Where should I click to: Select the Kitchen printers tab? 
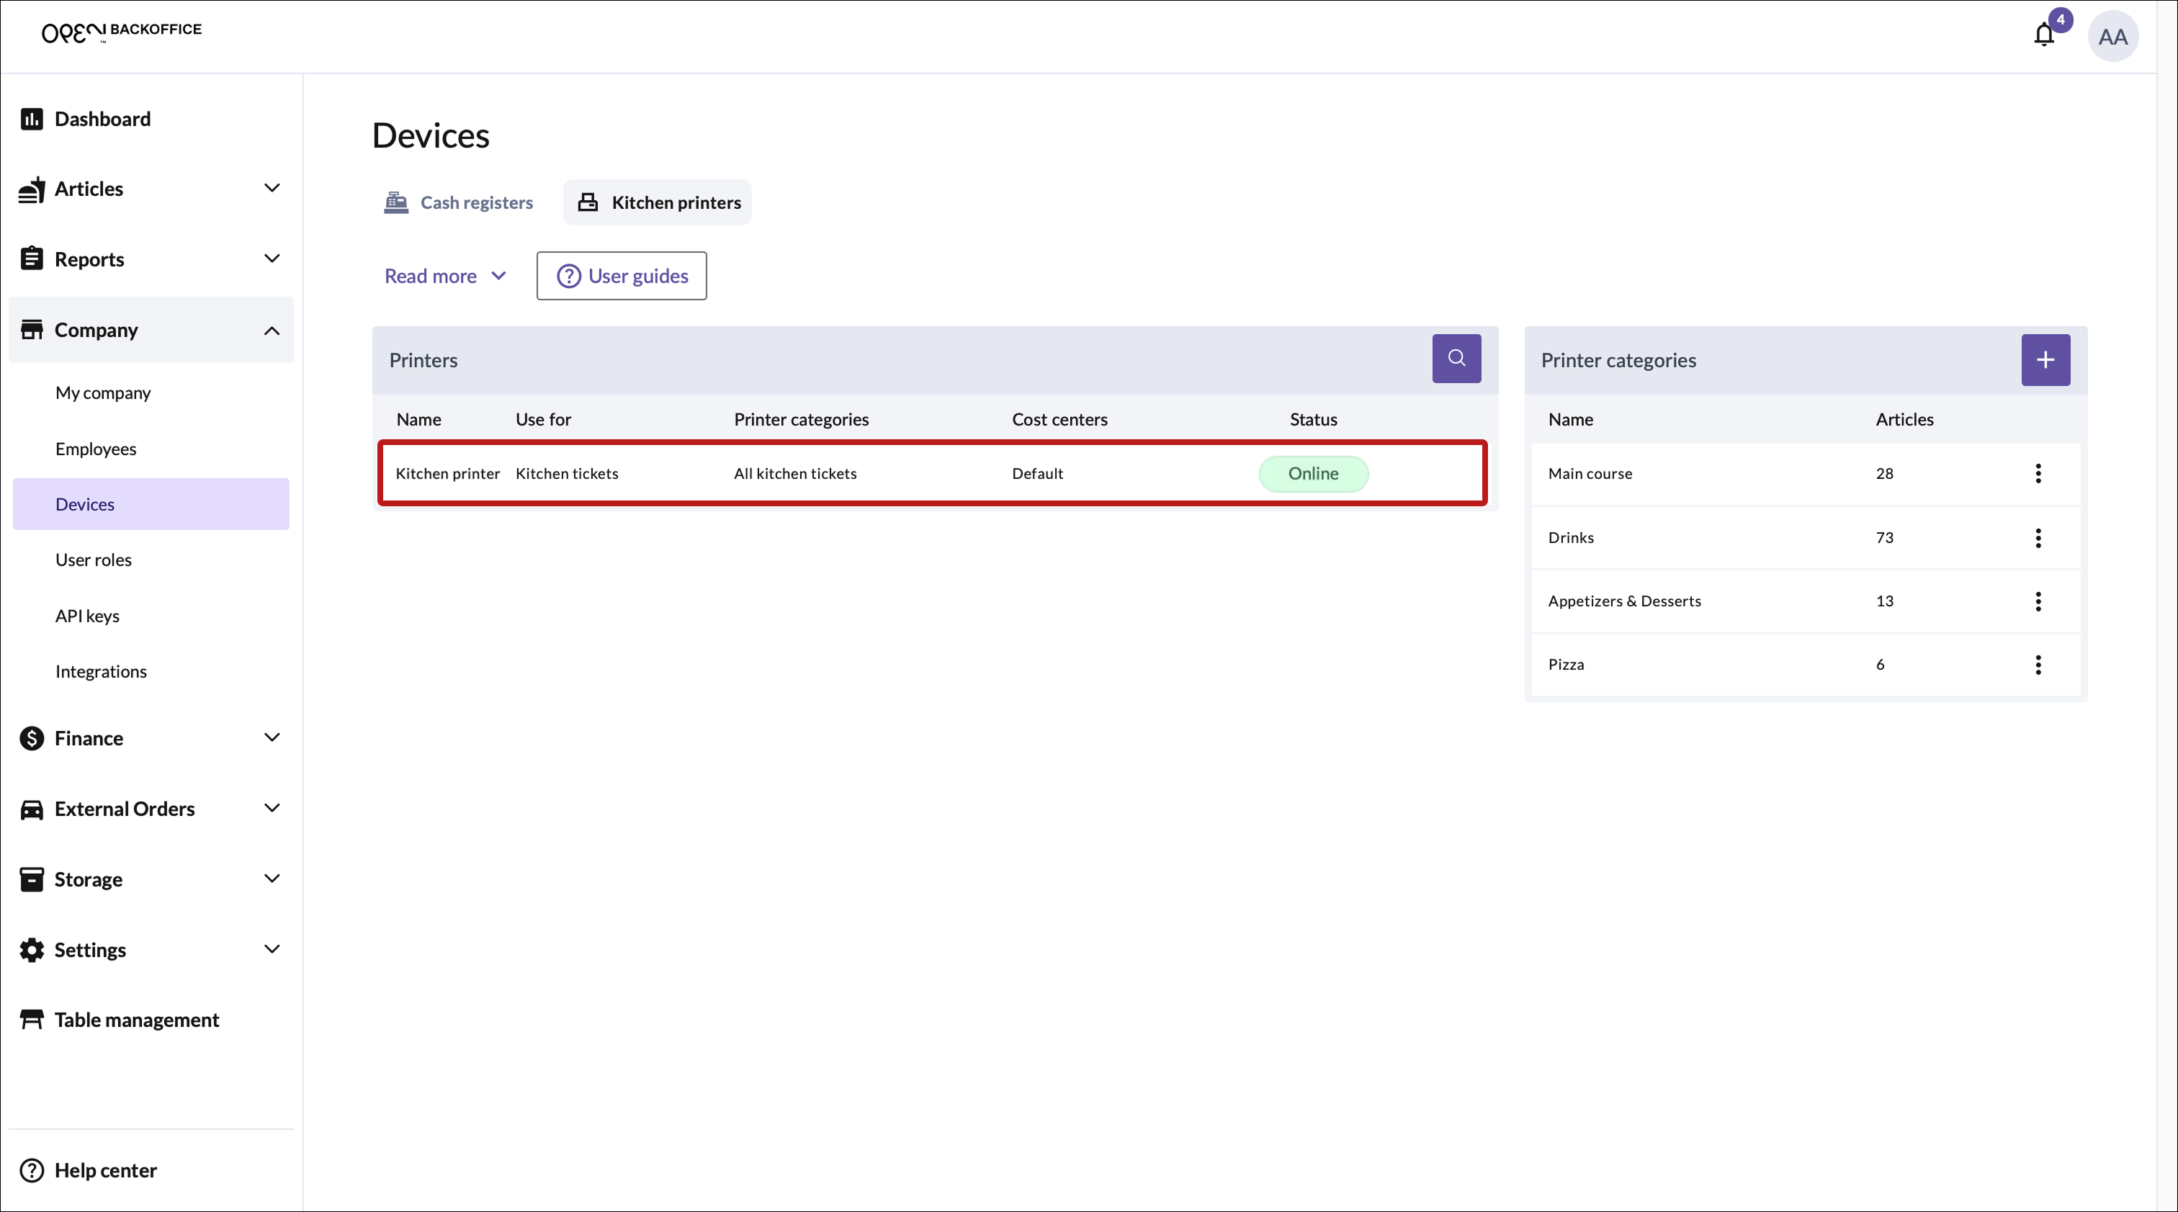point(658,202)
